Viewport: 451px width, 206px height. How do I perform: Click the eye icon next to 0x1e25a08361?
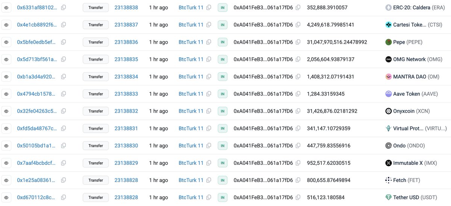tap(6, 180)
